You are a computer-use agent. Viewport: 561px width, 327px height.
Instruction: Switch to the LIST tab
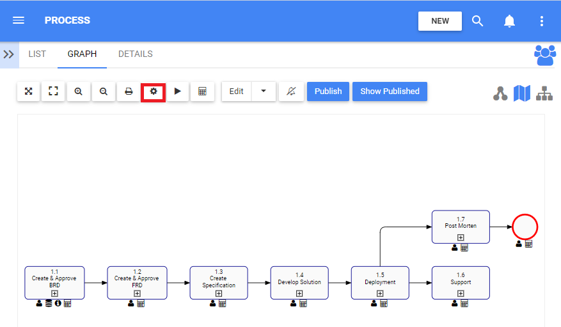[37, 54]
